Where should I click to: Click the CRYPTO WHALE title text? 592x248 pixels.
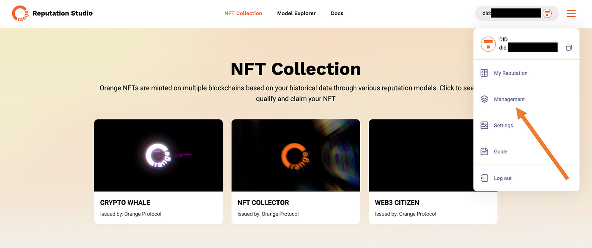click(125, 203)
